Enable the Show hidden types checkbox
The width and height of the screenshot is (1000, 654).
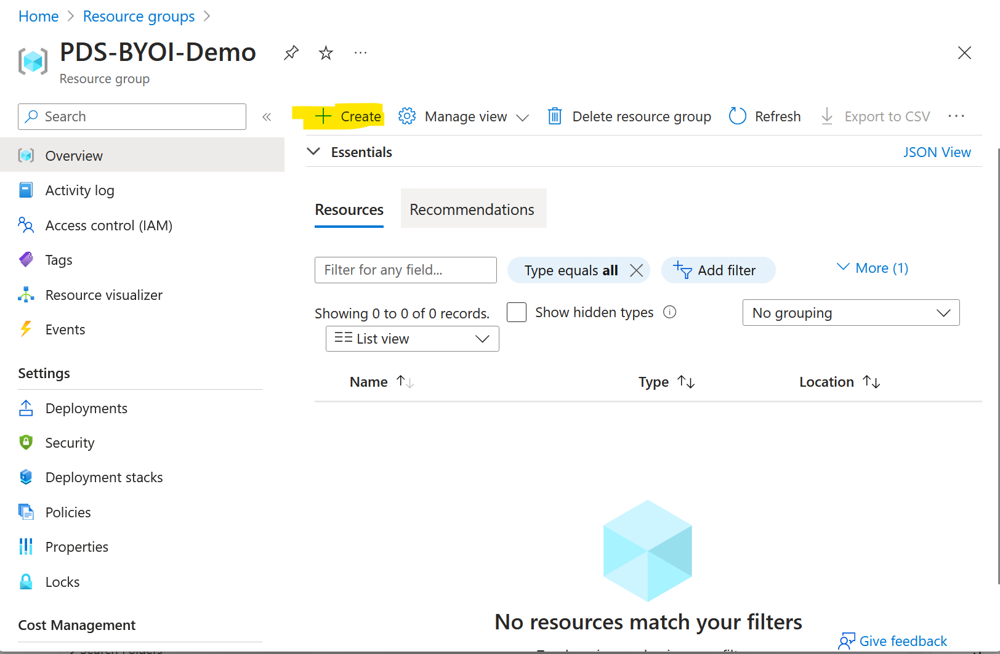coord(517,312)
